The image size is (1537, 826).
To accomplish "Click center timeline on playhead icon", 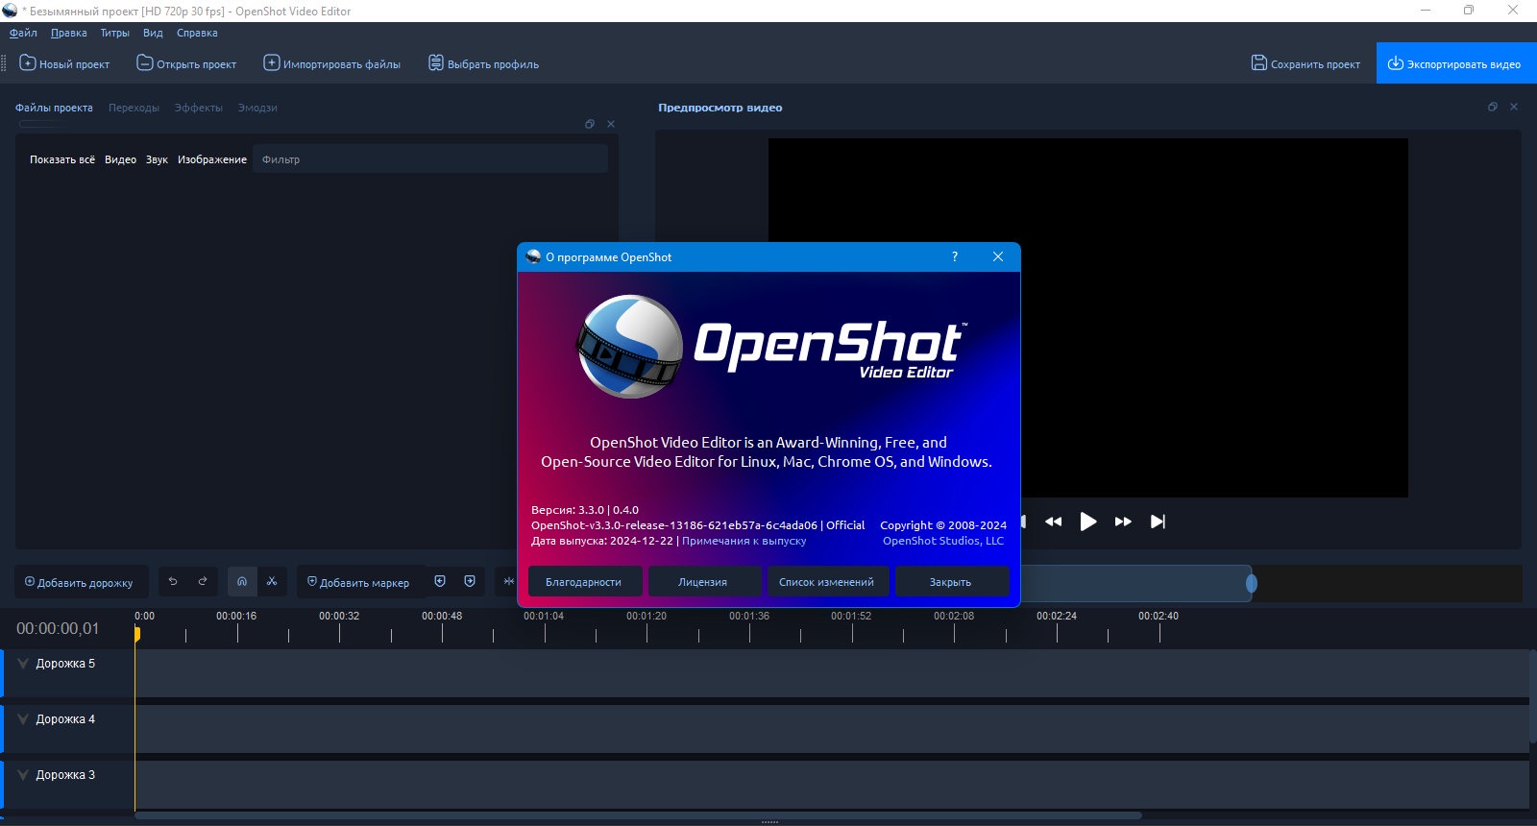I will (x=508, y=581).
